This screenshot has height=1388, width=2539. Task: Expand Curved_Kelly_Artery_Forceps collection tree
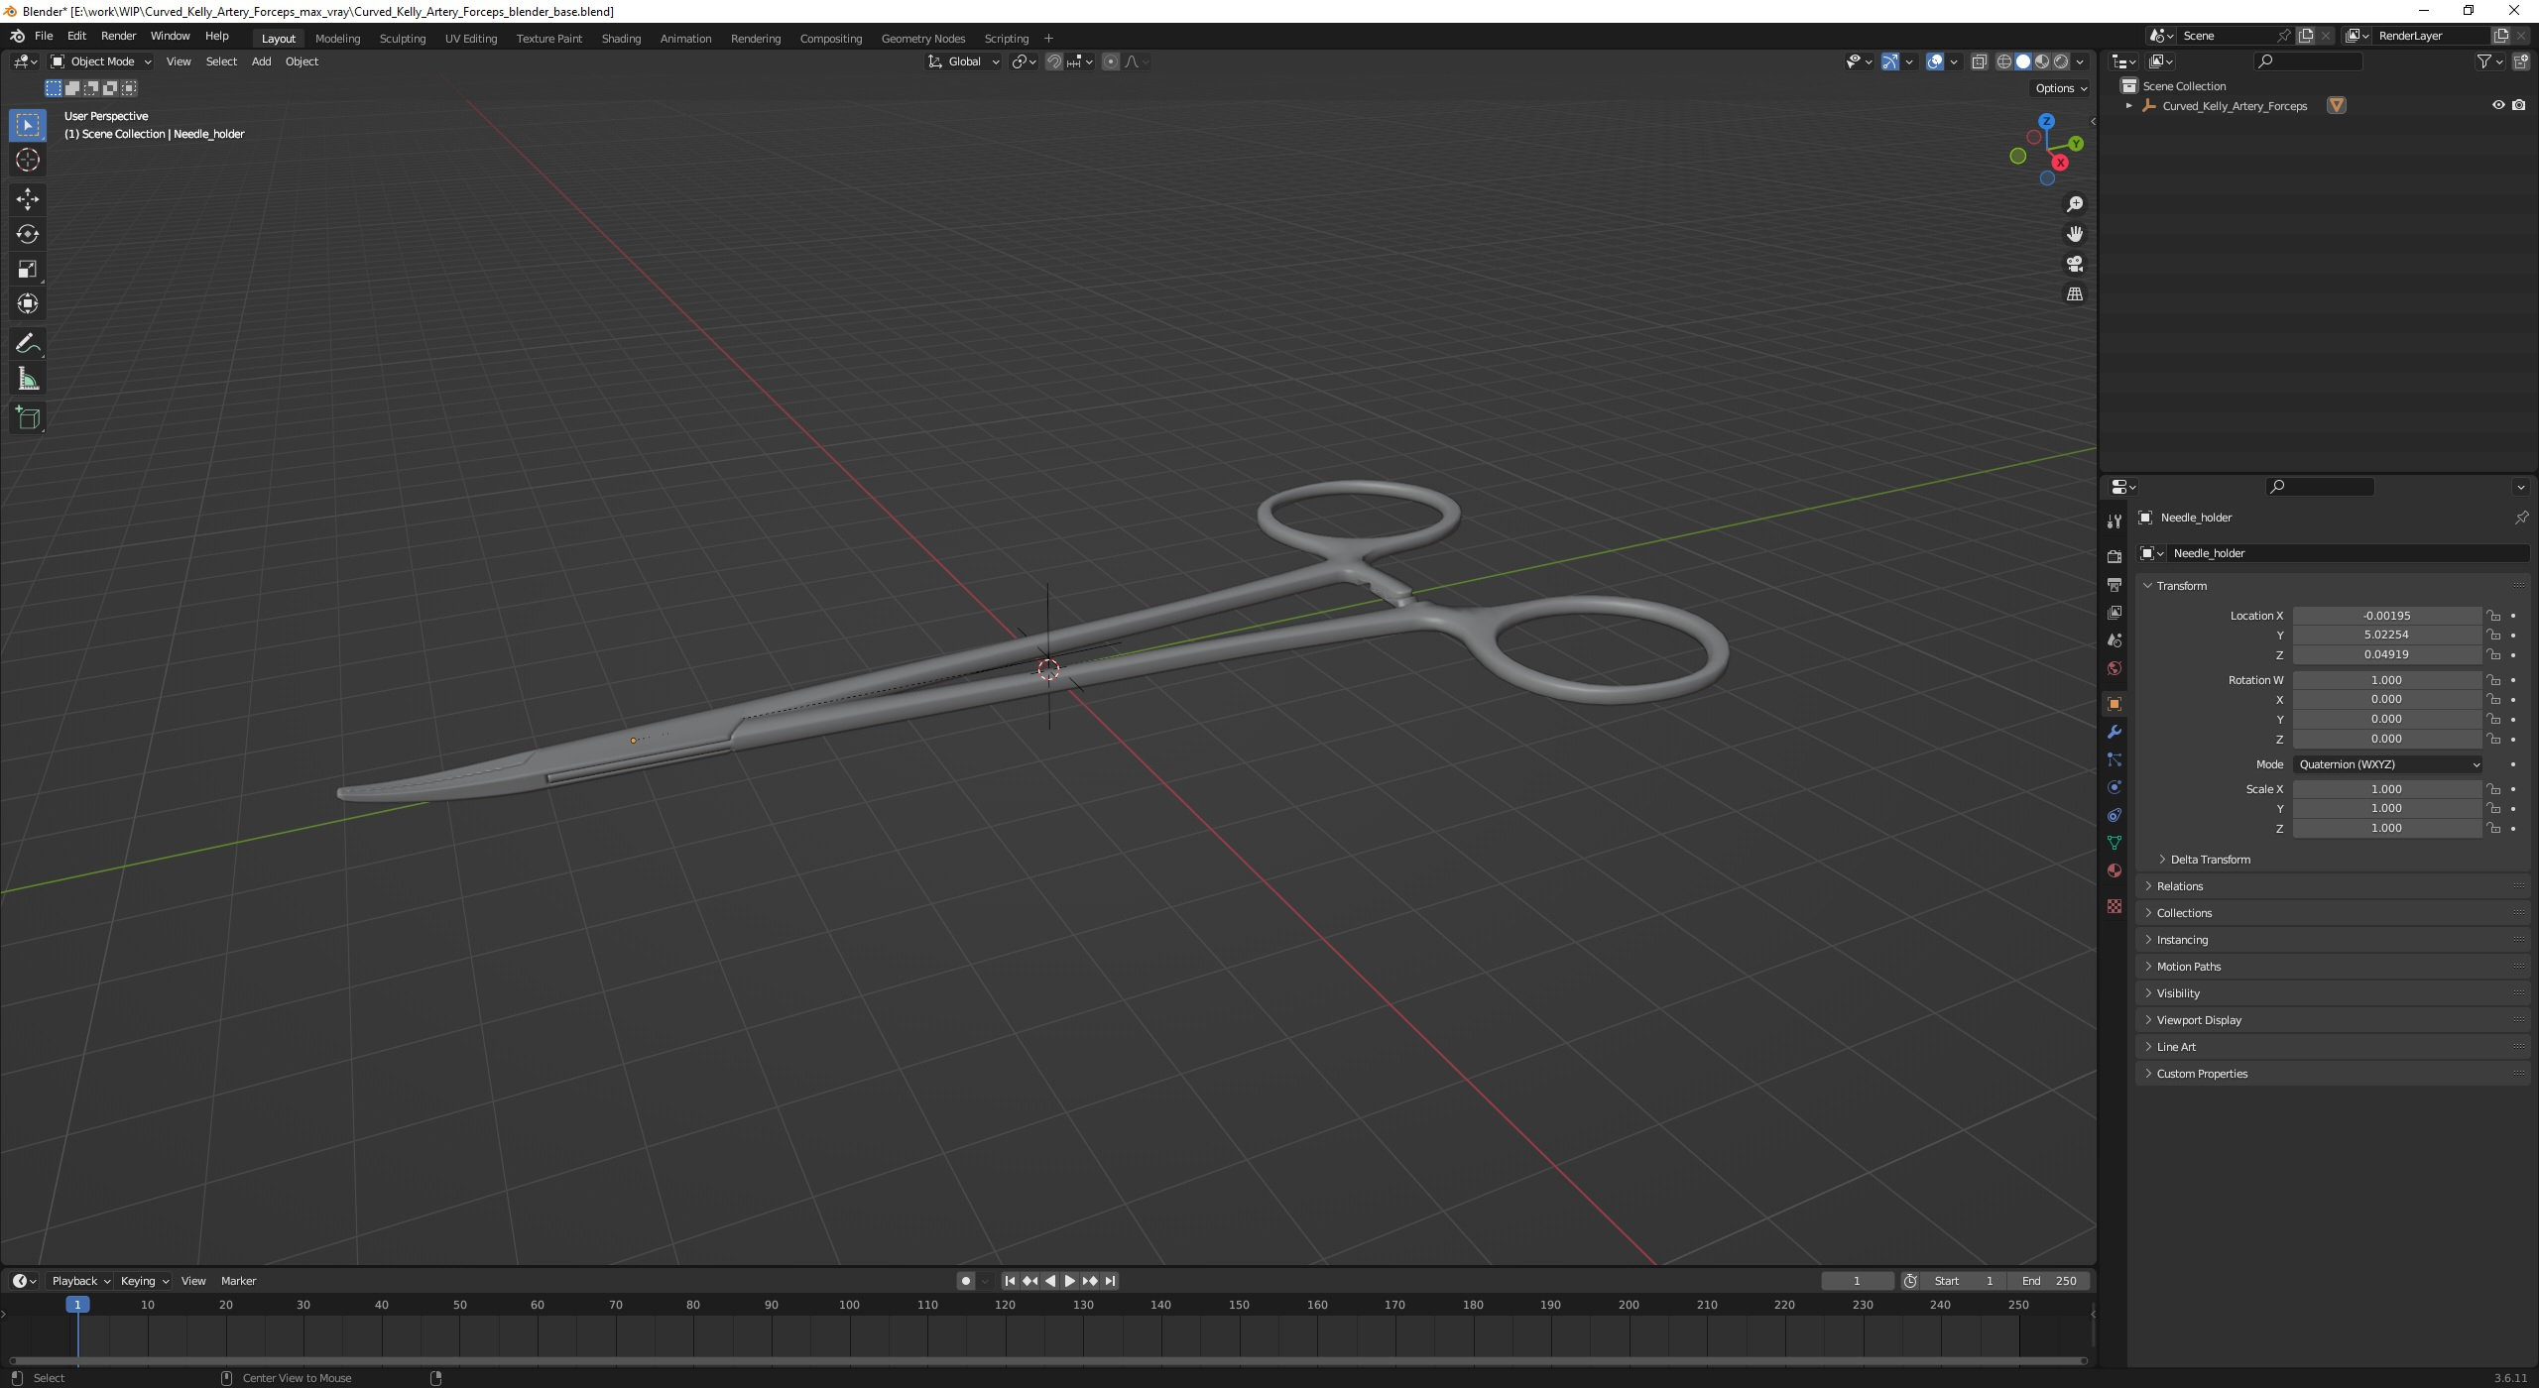click(x=2128, y=106)
